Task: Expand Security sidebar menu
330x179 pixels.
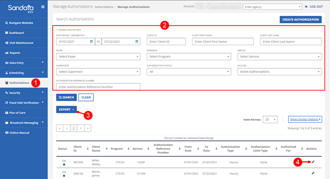Action: pyautogui.click(x=24, y=93)
